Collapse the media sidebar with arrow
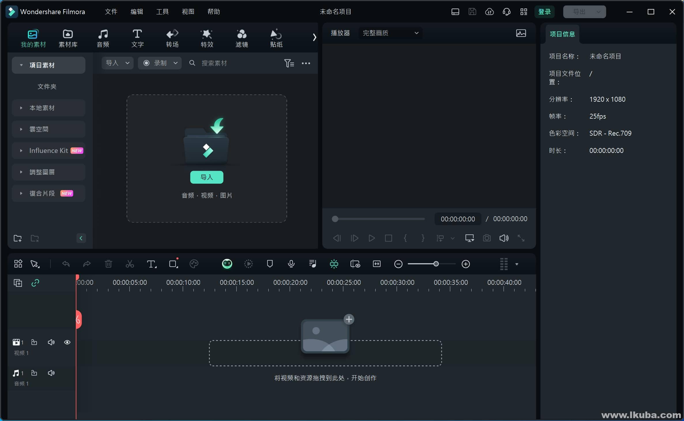684x421 pixels. pyautogui.click(x=81, y=238)
